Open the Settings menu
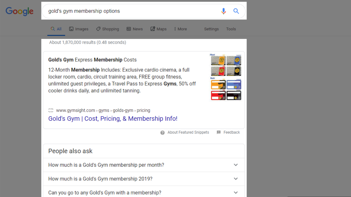 pyautogui.click(x=211, y=29)
